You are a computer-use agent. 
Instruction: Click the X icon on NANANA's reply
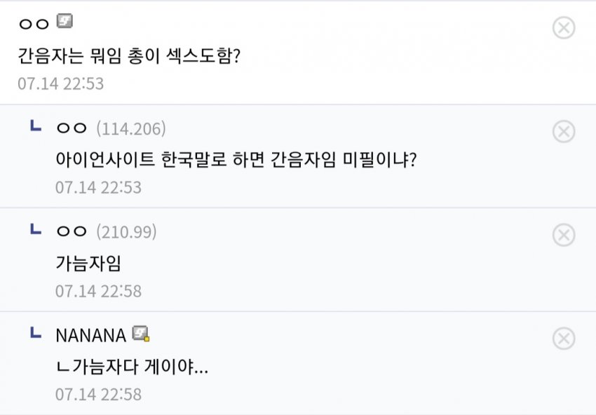(564, 339)
